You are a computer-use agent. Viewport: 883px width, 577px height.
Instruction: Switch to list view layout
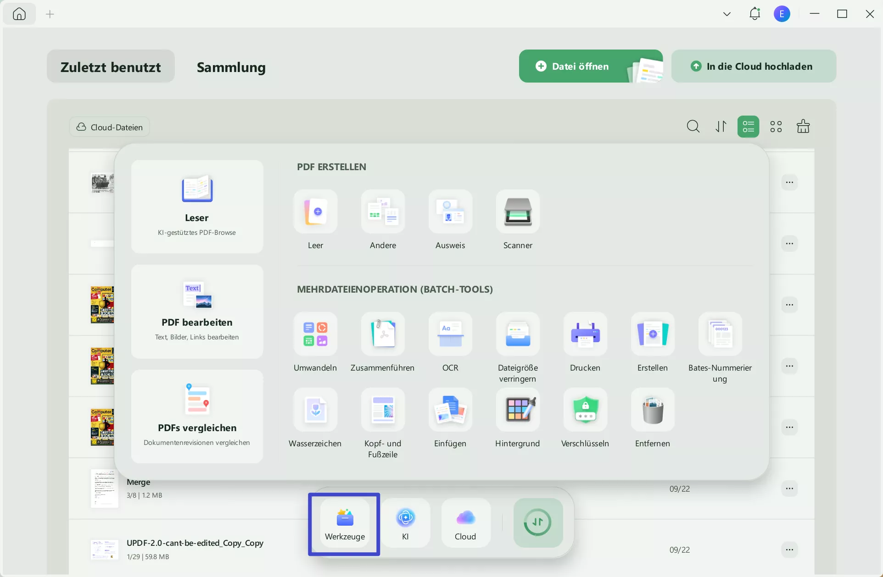748,127
